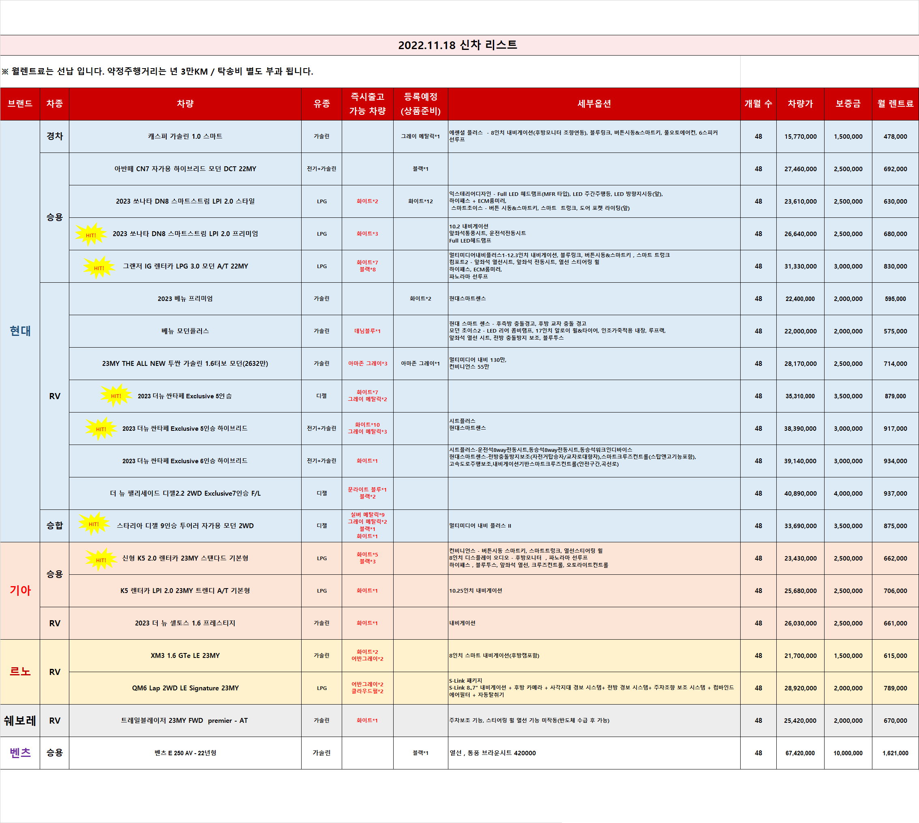Image resolution: width=919 pixels, height=823 pixels.
Task: Select the '어반그레이*2 클라우드펄*2' stock cell
Action: point(368,688)
